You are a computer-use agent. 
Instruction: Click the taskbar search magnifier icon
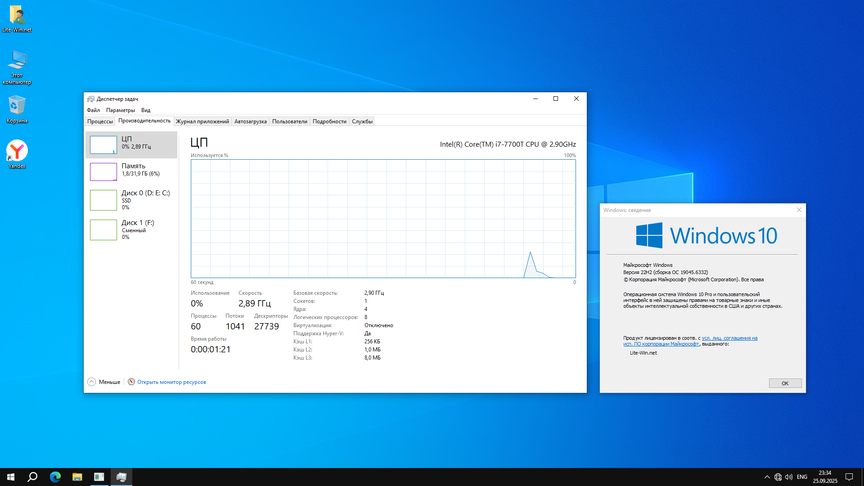32,477
